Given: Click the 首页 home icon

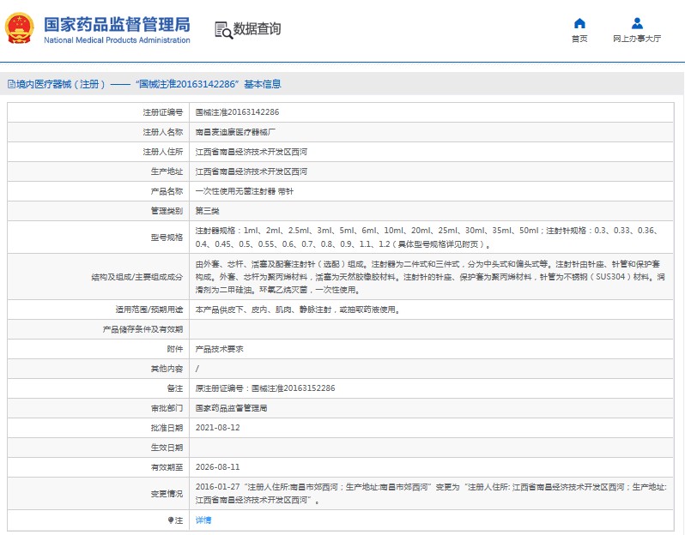Looking at the screenshot, I should coord(579,23).
